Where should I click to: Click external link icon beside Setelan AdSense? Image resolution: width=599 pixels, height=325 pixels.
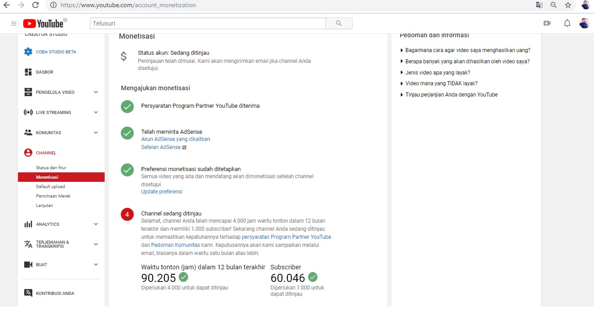184,147
